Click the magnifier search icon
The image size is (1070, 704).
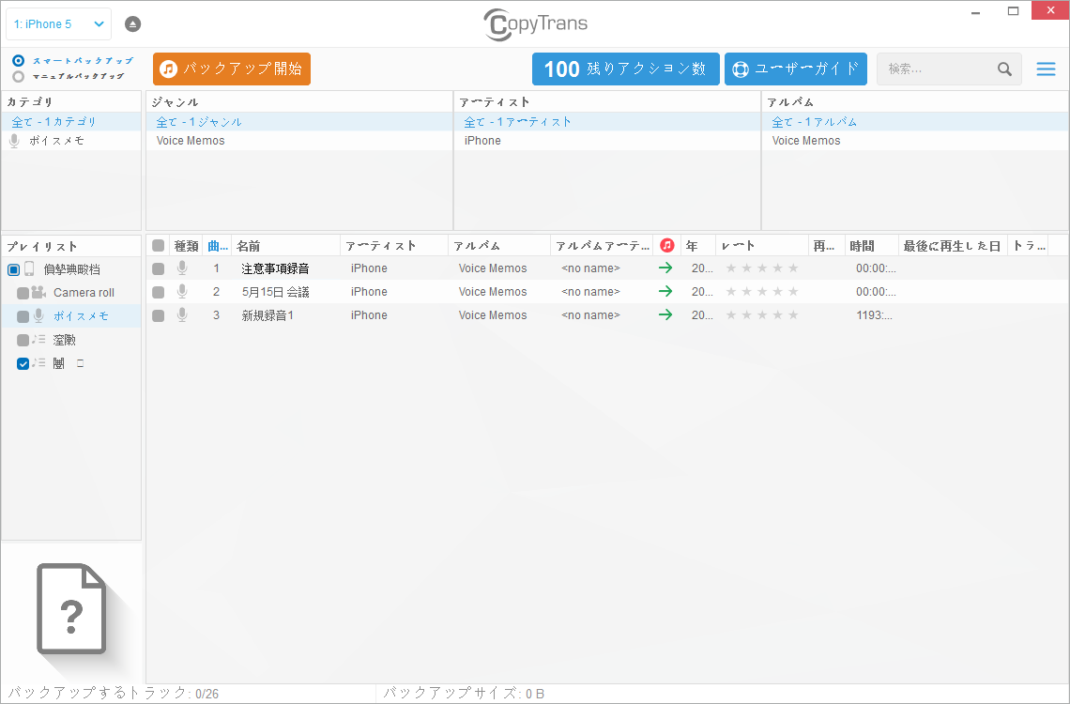1004,69
